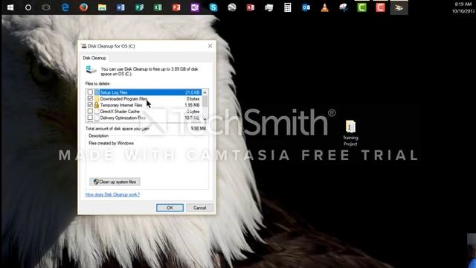Screen dimensions: 476x268
Task: Check the Delivery Optimization Files checkbox
Action: (90, 118)
